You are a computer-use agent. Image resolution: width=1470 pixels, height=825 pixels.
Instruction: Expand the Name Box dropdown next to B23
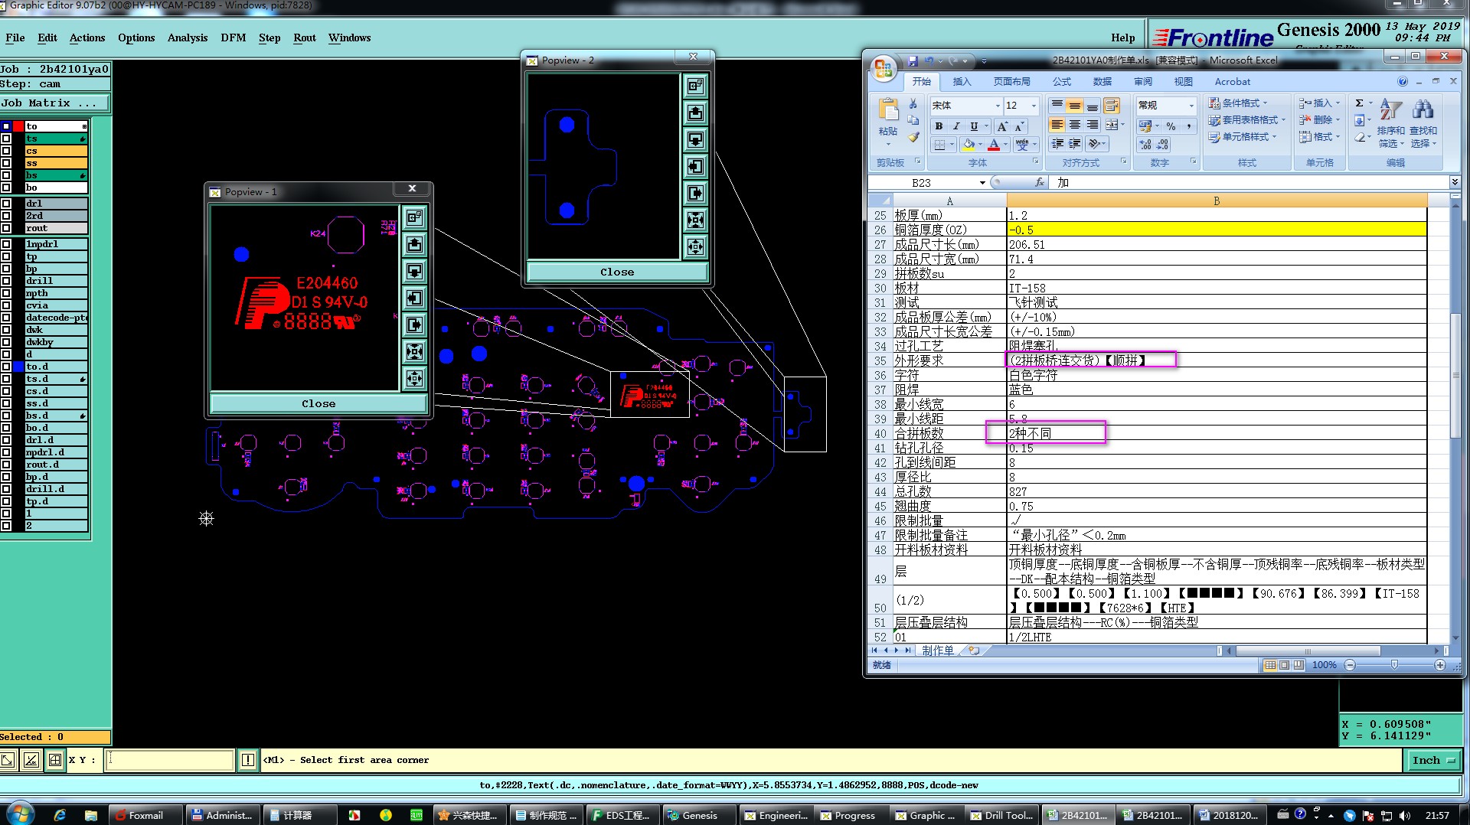[982, 183]
